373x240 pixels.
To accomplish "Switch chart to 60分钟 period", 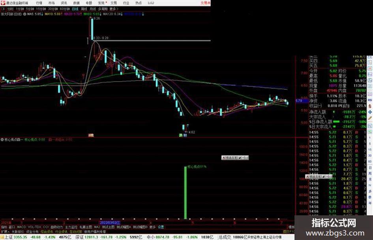I will [x=64, y=9].
